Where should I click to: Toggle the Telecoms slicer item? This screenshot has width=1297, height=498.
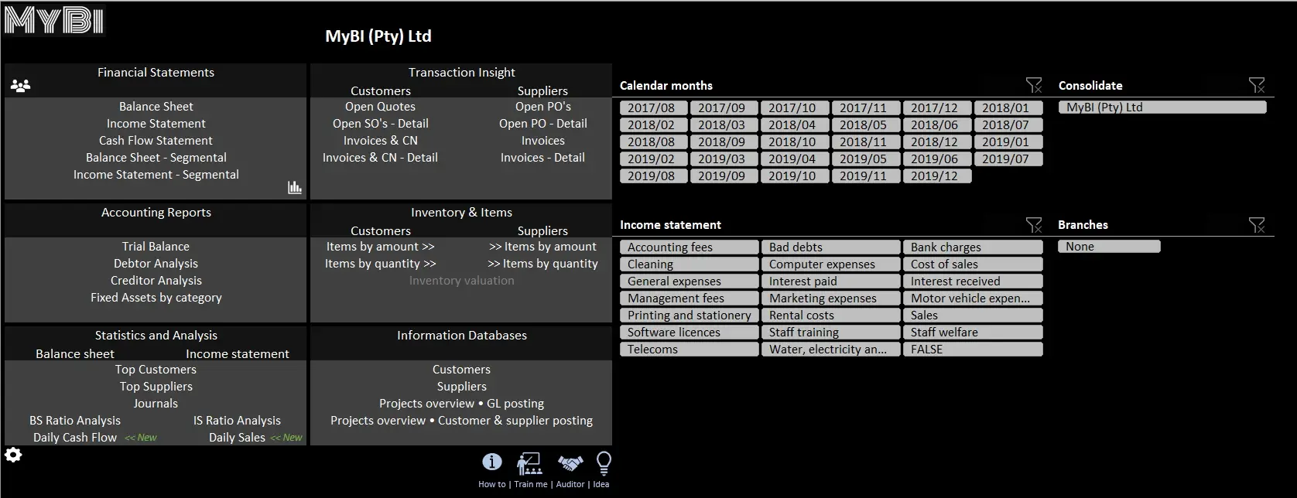point(689,350)
